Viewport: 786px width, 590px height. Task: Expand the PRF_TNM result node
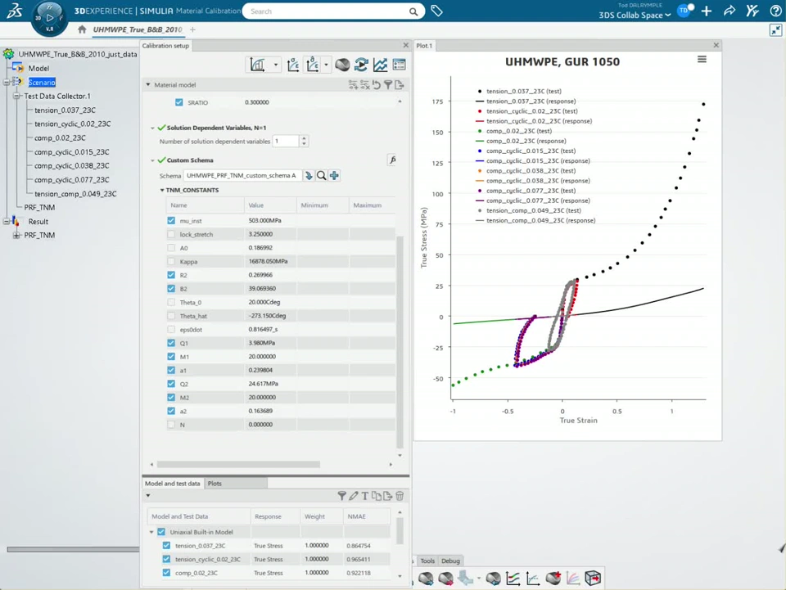[16, 235]
